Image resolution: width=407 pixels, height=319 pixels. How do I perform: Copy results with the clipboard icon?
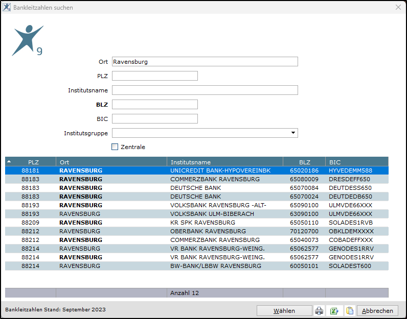click(350, 310)
